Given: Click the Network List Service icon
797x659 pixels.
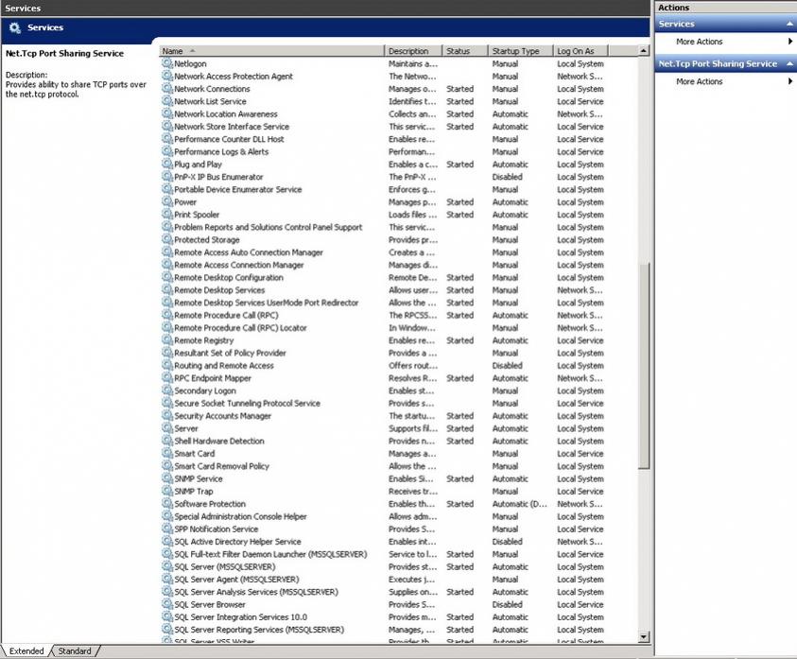Looking at the screenshot, I should (x=166, y=101).
